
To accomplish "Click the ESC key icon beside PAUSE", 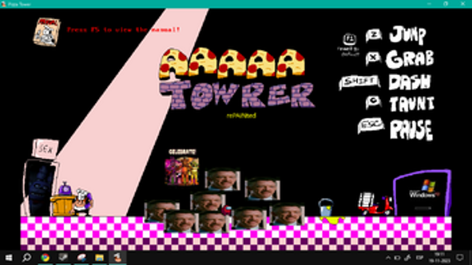I will 371,126.
